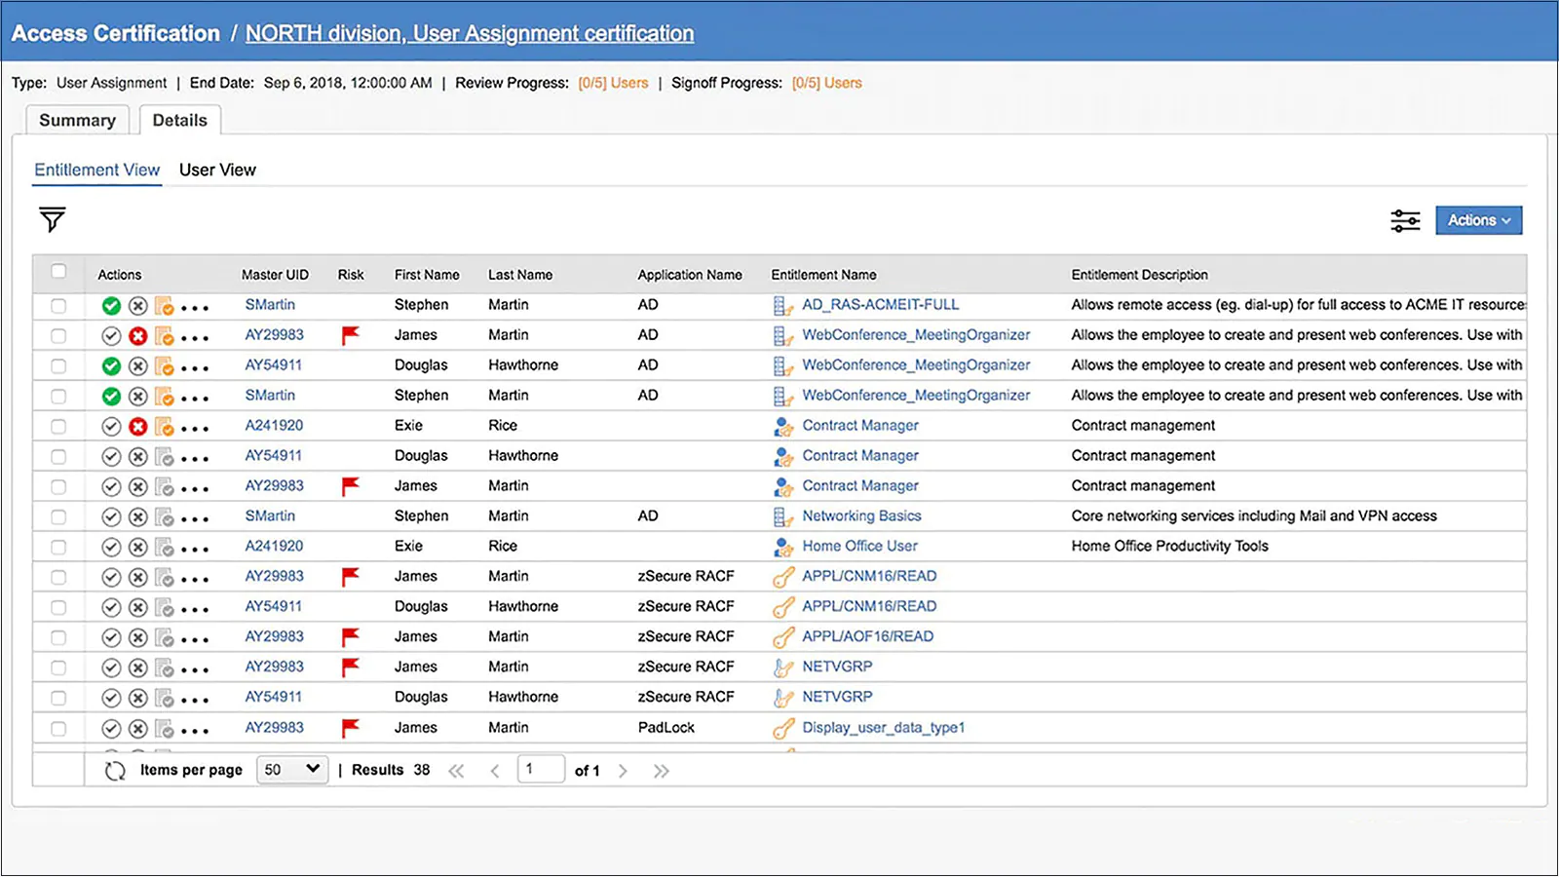The height and width of the screenshot is (877, 1559).
Task: Revoke James Martin's WebConference entitlement with red X
Action: tap(137, 334)
